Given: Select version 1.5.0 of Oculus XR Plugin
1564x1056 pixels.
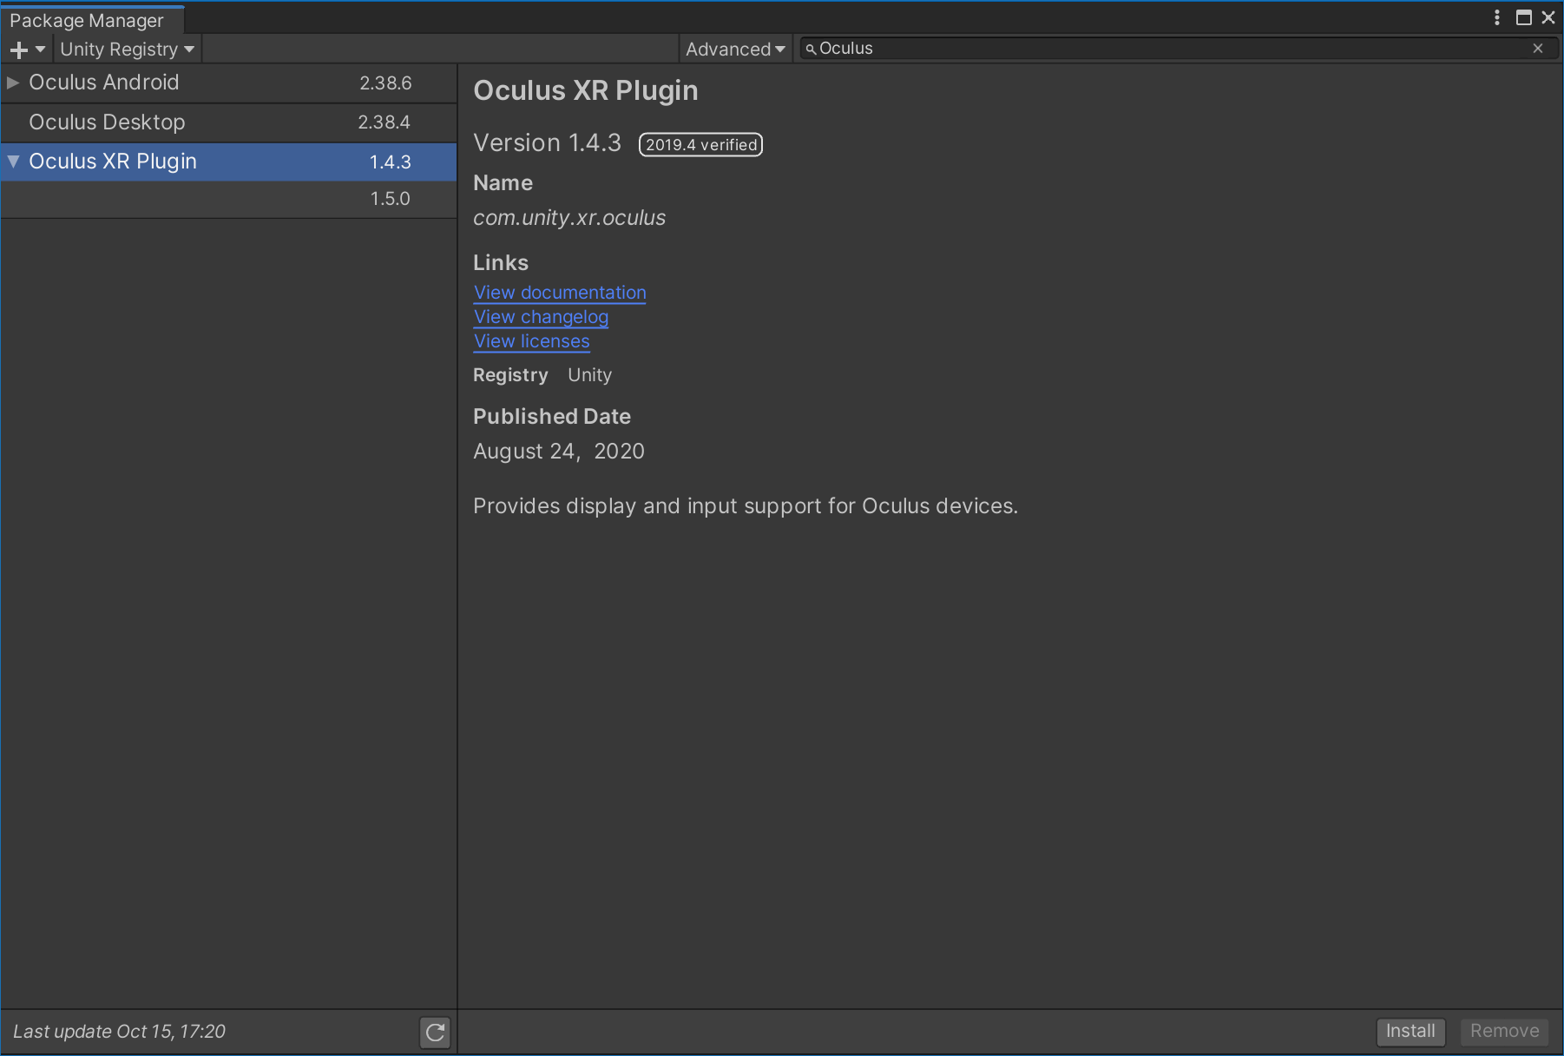Looking at the screenshot, I should pyautogui.click(x=390, y=199).
